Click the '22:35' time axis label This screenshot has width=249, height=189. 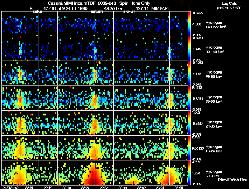tap(104, 188)
